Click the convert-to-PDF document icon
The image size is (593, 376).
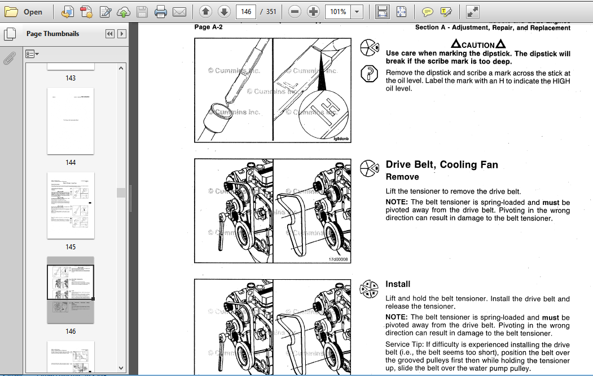(x=68, y=12)
